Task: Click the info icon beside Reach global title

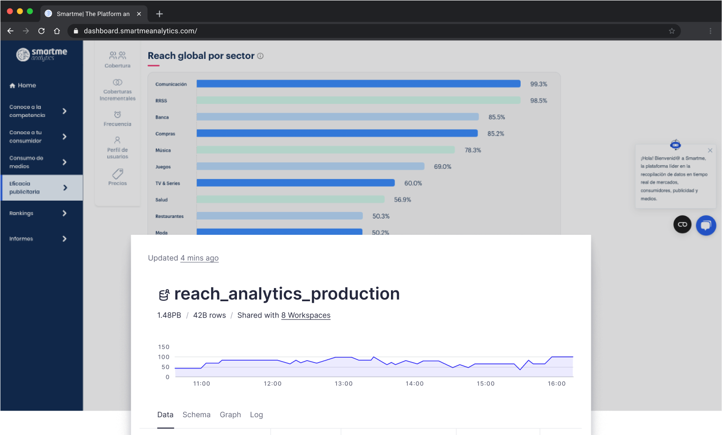Action: click(x=260, y=56)
